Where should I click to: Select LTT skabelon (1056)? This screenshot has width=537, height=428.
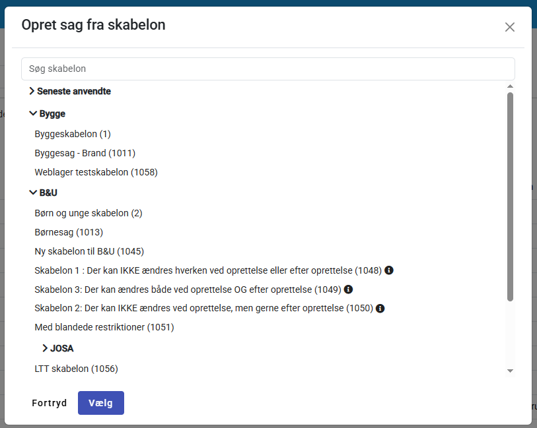point(76,369)
